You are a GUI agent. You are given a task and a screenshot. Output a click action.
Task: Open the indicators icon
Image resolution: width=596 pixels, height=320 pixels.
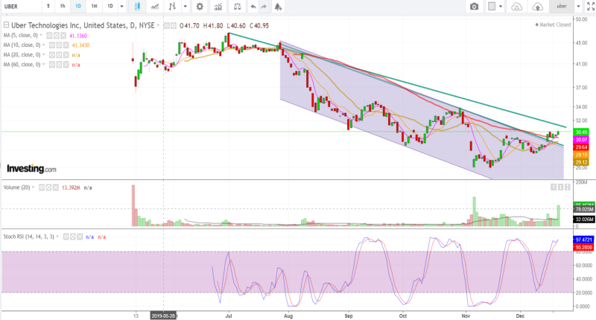coord(218,6)
